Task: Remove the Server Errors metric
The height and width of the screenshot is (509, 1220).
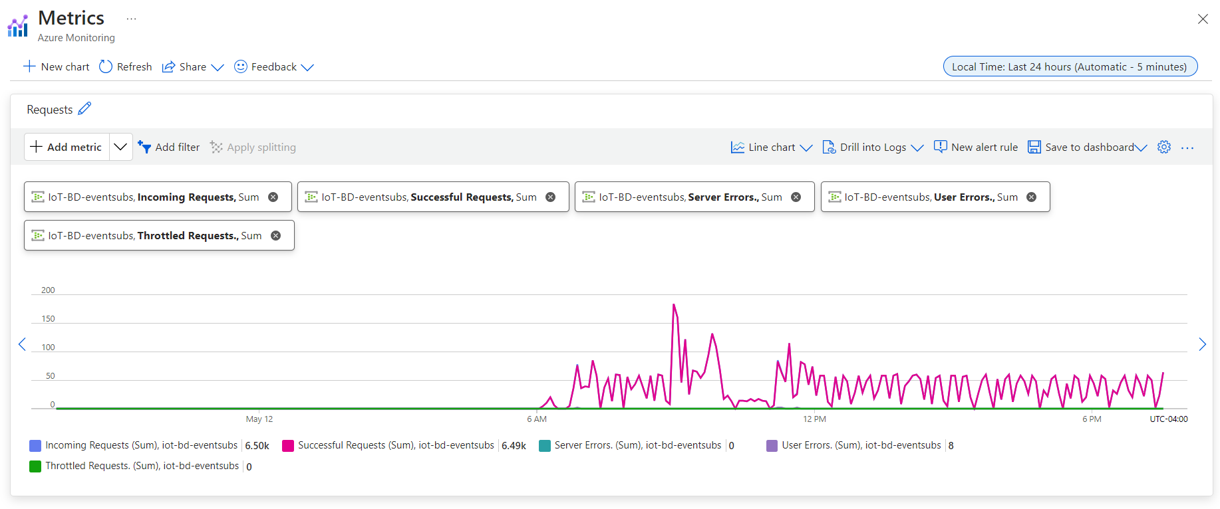Action: (x=796, y=197)
